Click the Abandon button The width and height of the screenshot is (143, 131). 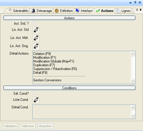[45, 126]
